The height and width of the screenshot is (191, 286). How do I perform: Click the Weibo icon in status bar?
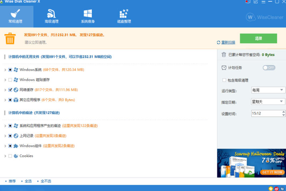[x=276, y=188]
